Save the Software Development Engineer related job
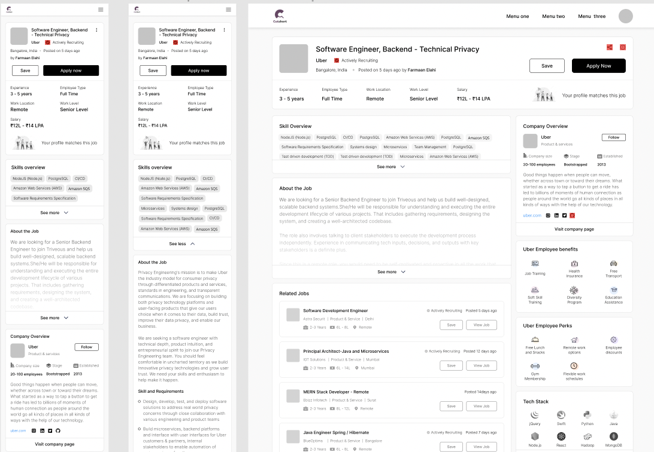Screen dimensions: 654x452 pos(452,325)
